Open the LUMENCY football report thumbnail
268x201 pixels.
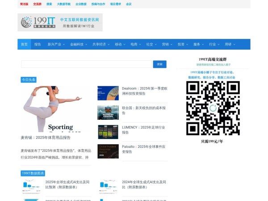(108, 131)
